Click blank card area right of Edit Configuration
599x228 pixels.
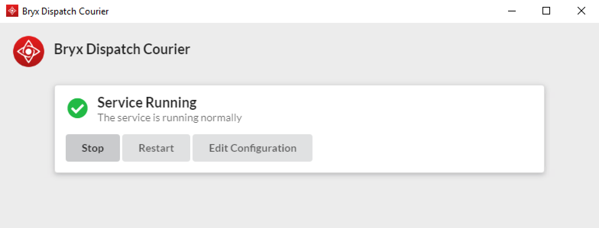tap(420, 148)
